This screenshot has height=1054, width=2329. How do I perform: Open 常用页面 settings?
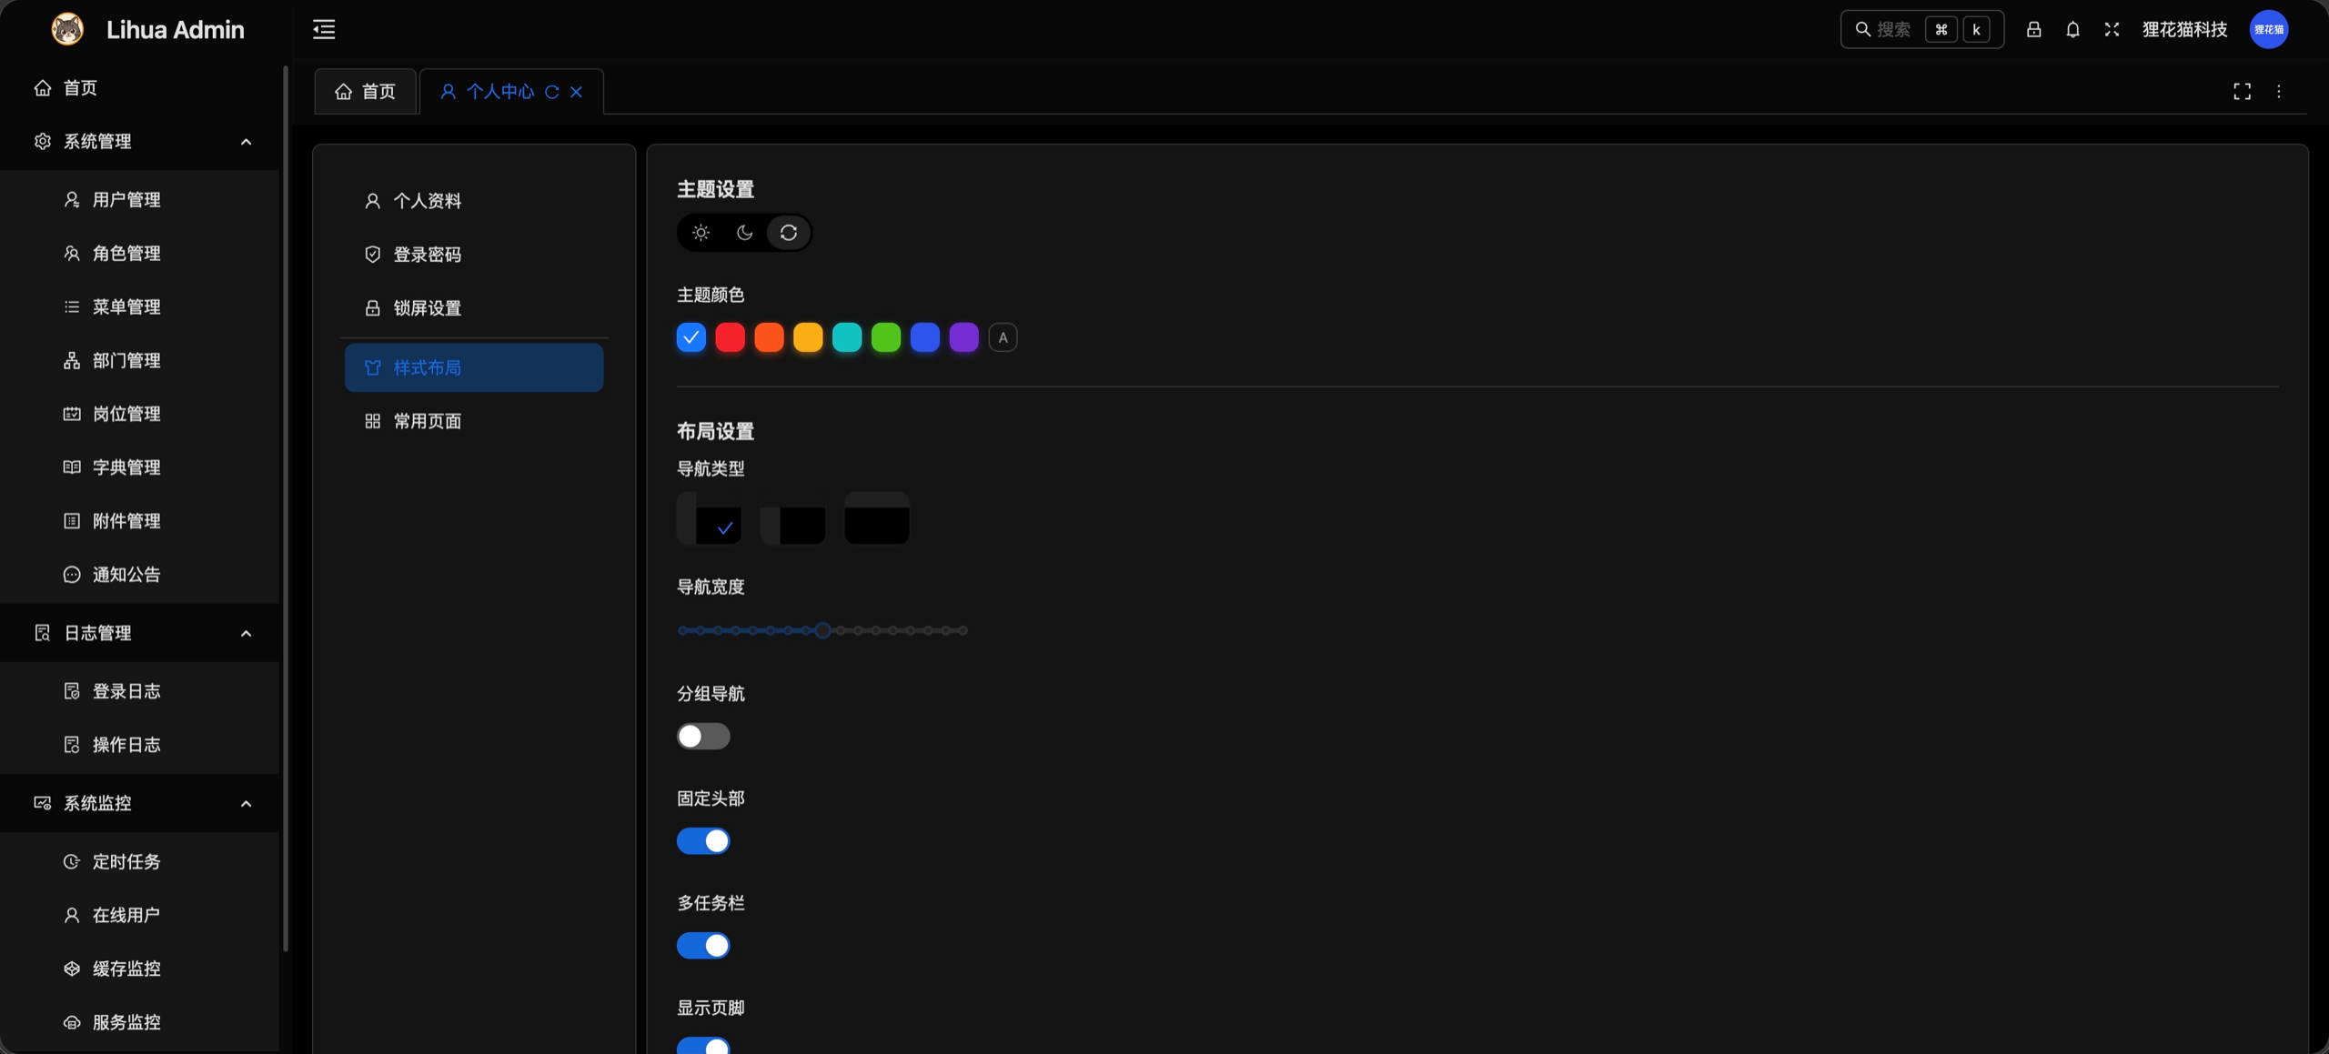coord(474,421)
